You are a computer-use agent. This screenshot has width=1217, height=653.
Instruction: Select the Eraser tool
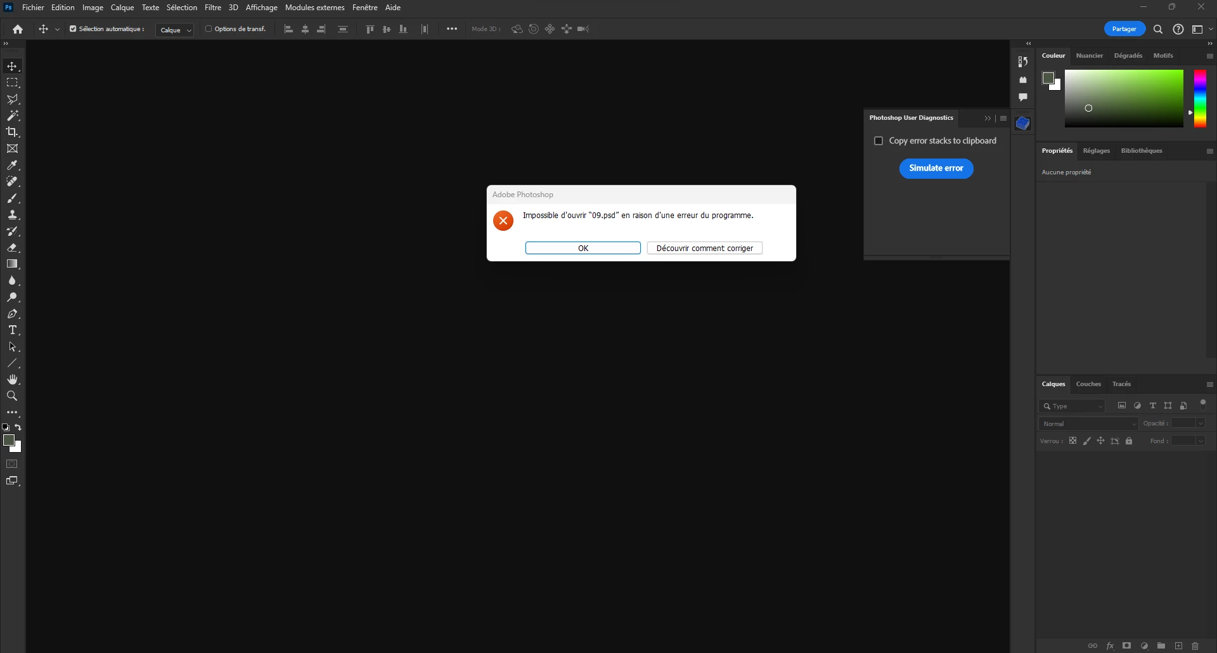point(12,248)
